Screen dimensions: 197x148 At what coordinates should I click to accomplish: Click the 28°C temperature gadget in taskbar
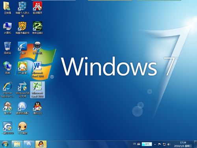point(147,144)
